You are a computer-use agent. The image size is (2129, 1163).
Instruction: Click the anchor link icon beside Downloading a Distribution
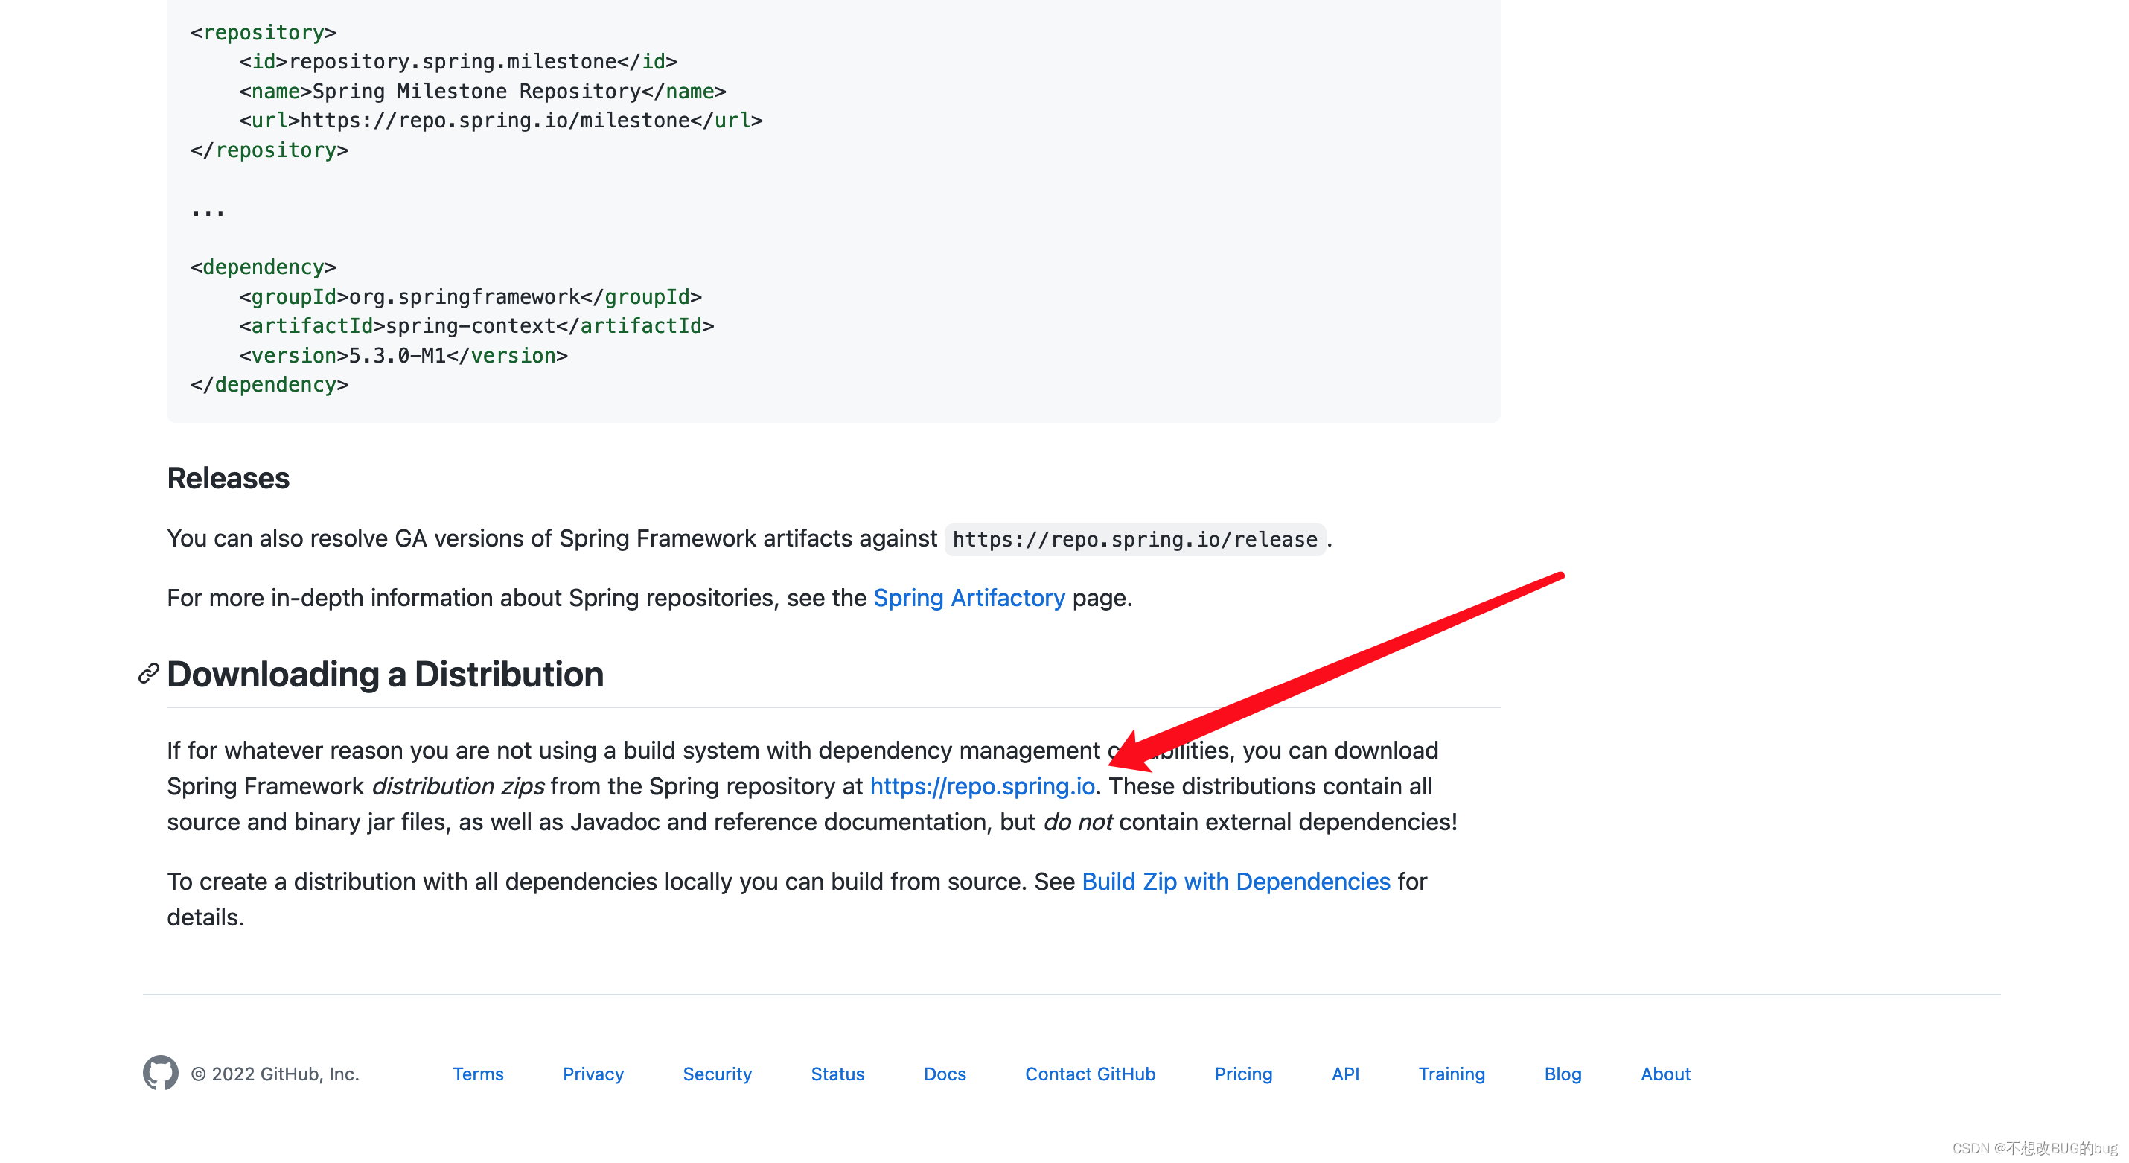149,674
